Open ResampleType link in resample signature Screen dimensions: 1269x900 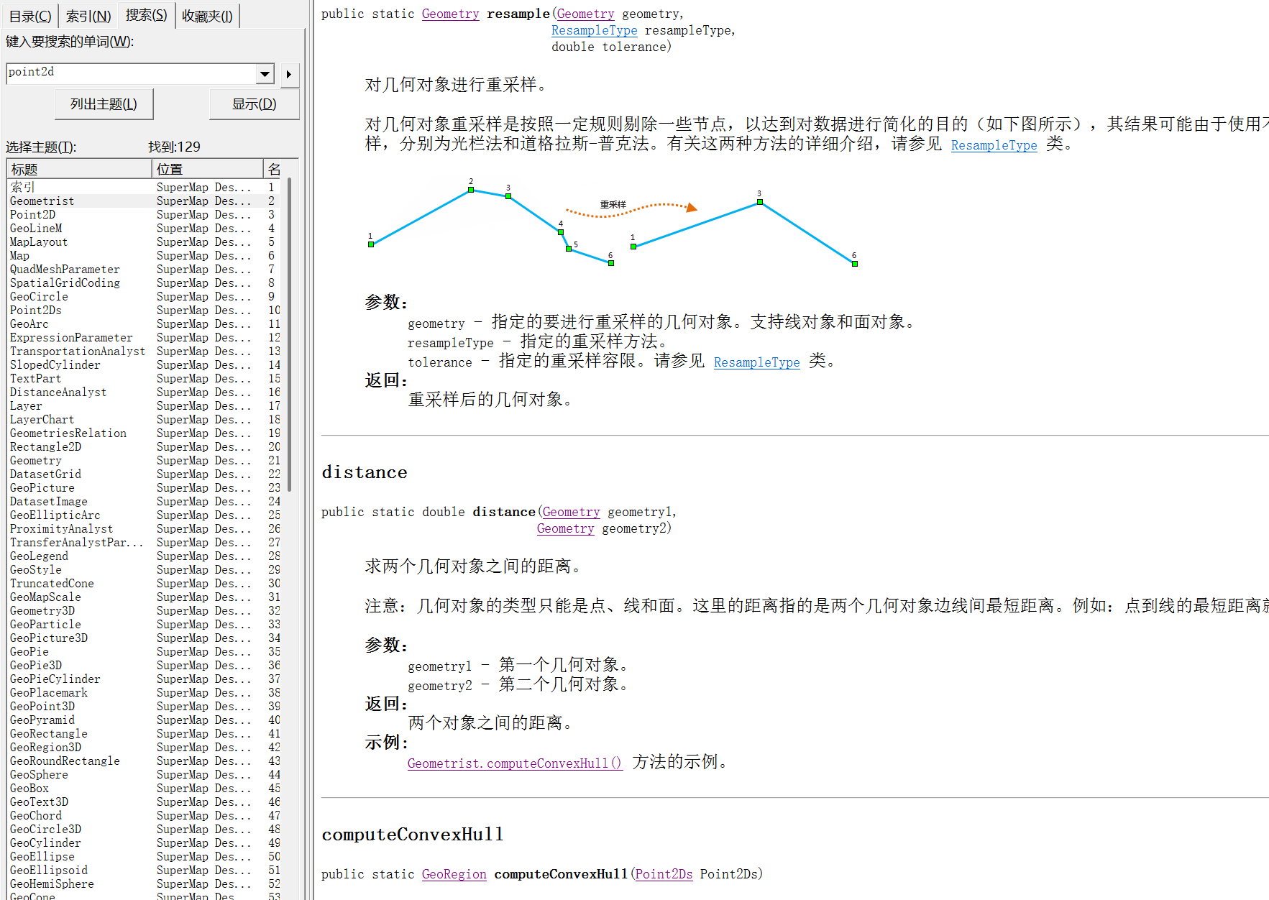click(594, 30)
